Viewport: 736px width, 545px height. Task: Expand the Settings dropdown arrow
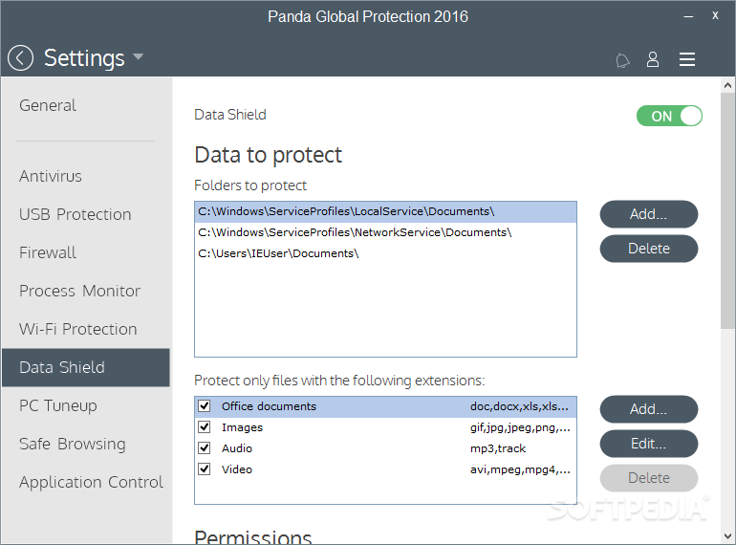138,56
